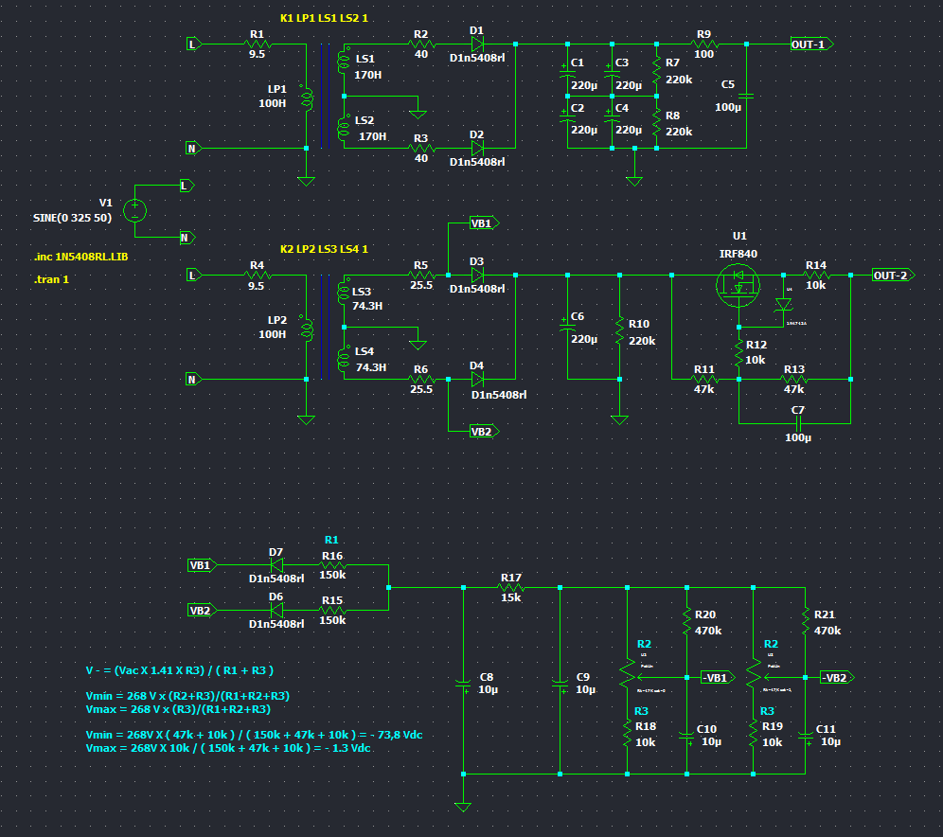
Task: Click the V1 sine voltage source symbol
Action: [134, 210]
